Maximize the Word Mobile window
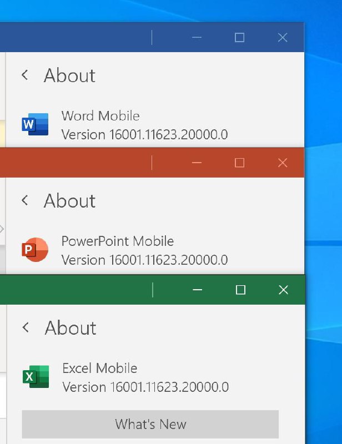This screenshot has width=342, height=444. [240, 37]
